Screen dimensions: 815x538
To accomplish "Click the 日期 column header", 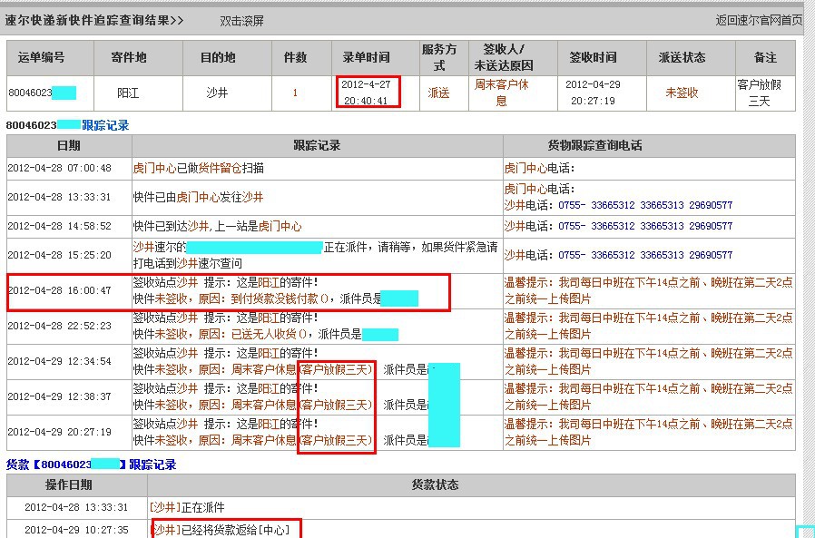I will click(69, 145).
